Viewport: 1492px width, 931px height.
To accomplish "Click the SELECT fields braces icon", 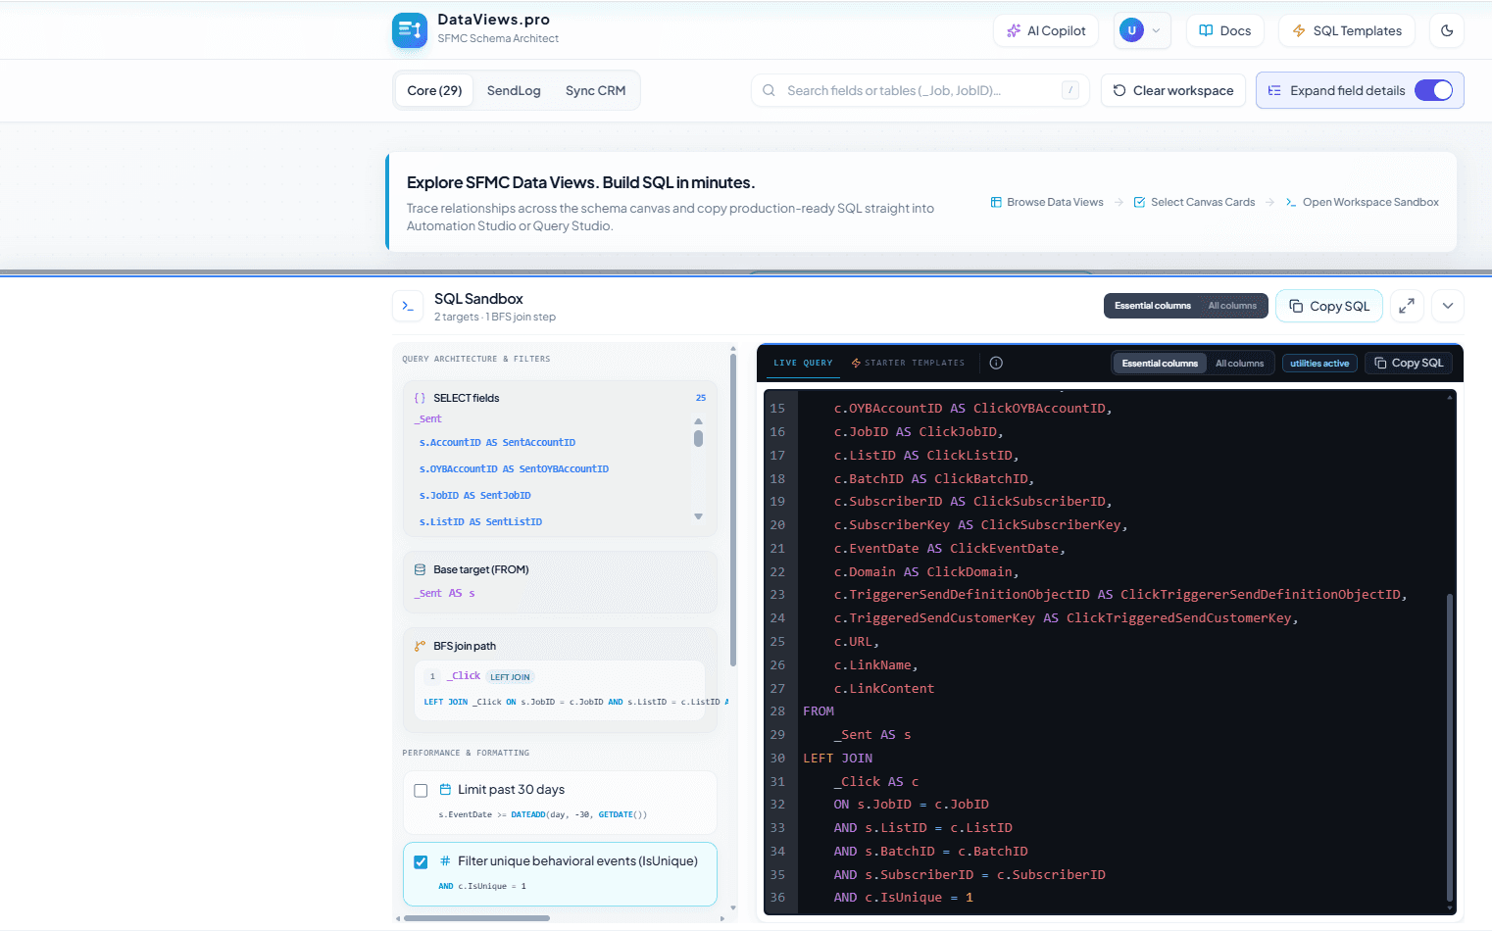I will coord(420,398).
